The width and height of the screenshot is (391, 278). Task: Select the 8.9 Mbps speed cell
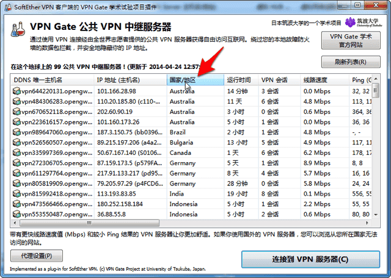pos(316,163)
